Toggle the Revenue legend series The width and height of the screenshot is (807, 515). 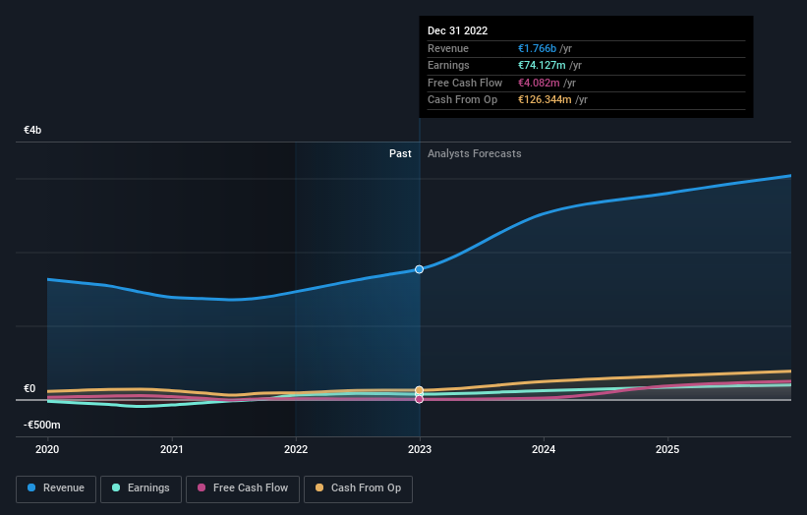pyautogui.click(x=56, y=488)
